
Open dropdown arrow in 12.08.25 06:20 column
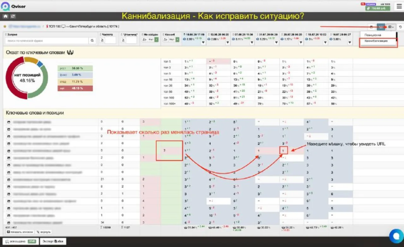228,43
